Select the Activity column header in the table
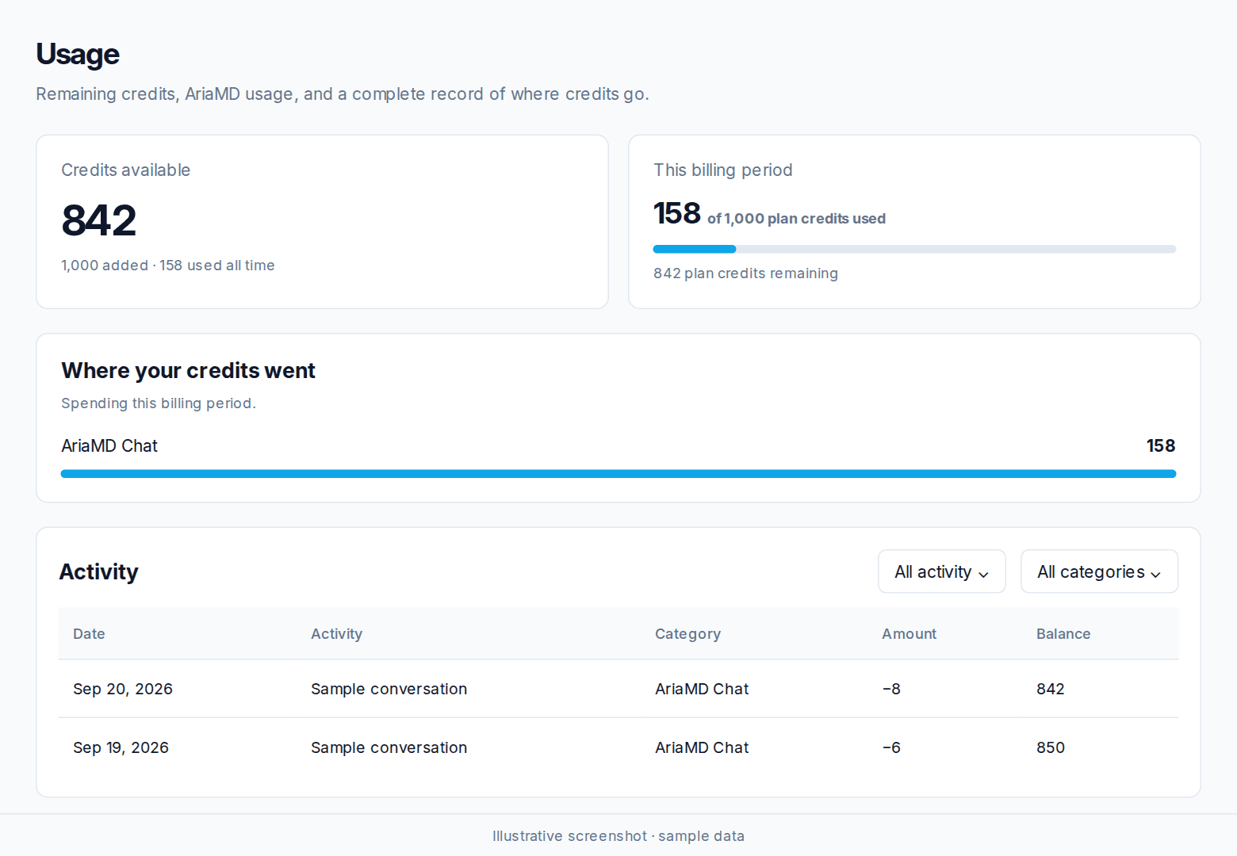The height and width of the screenshot is (856, 1237). point(336,634)
